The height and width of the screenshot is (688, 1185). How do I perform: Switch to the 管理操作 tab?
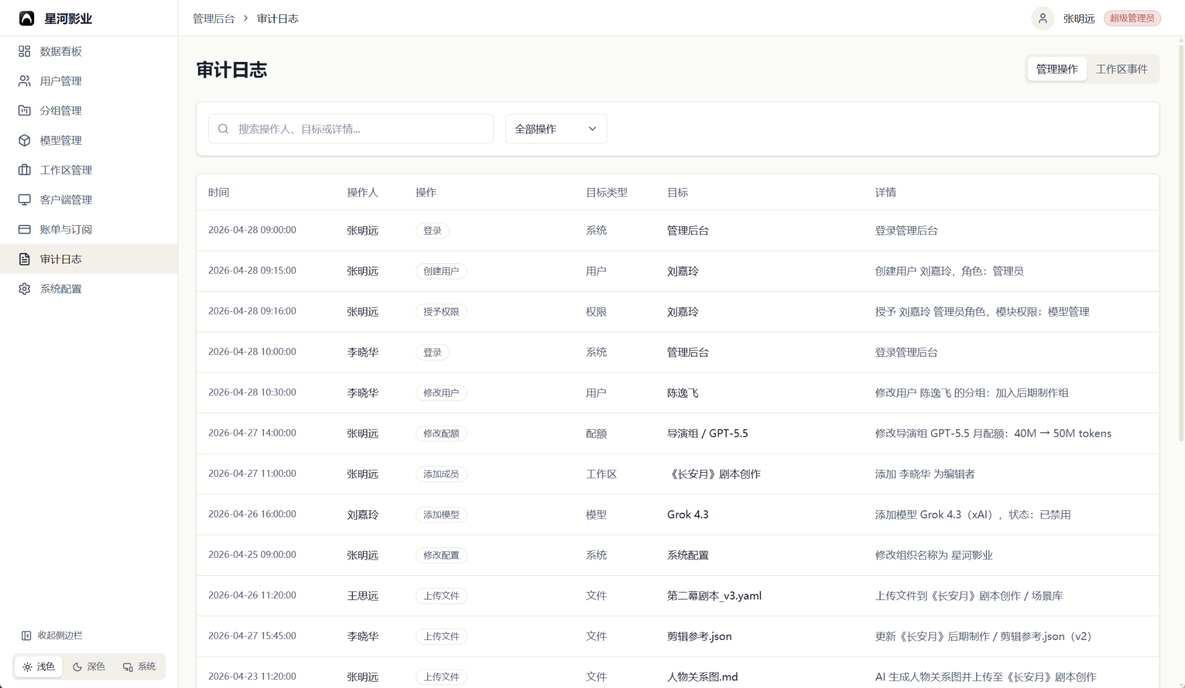(x=1057, y=69)
